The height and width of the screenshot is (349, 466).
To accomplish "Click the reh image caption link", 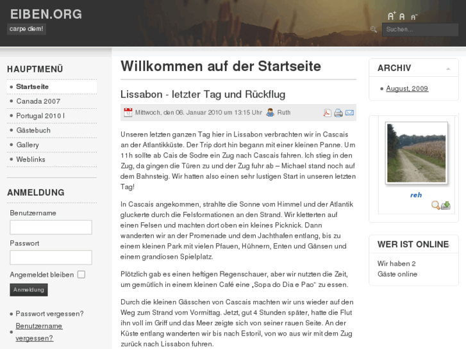I will 416,195.
